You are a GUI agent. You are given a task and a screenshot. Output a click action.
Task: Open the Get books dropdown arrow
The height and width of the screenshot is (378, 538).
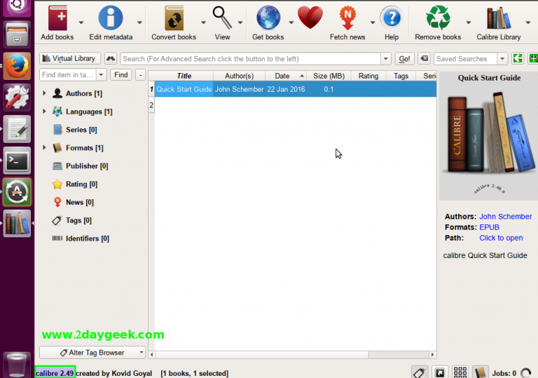291,22
